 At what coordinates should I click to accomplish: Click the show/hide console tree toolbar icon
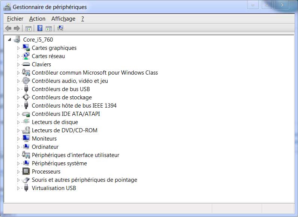[28, 28]
